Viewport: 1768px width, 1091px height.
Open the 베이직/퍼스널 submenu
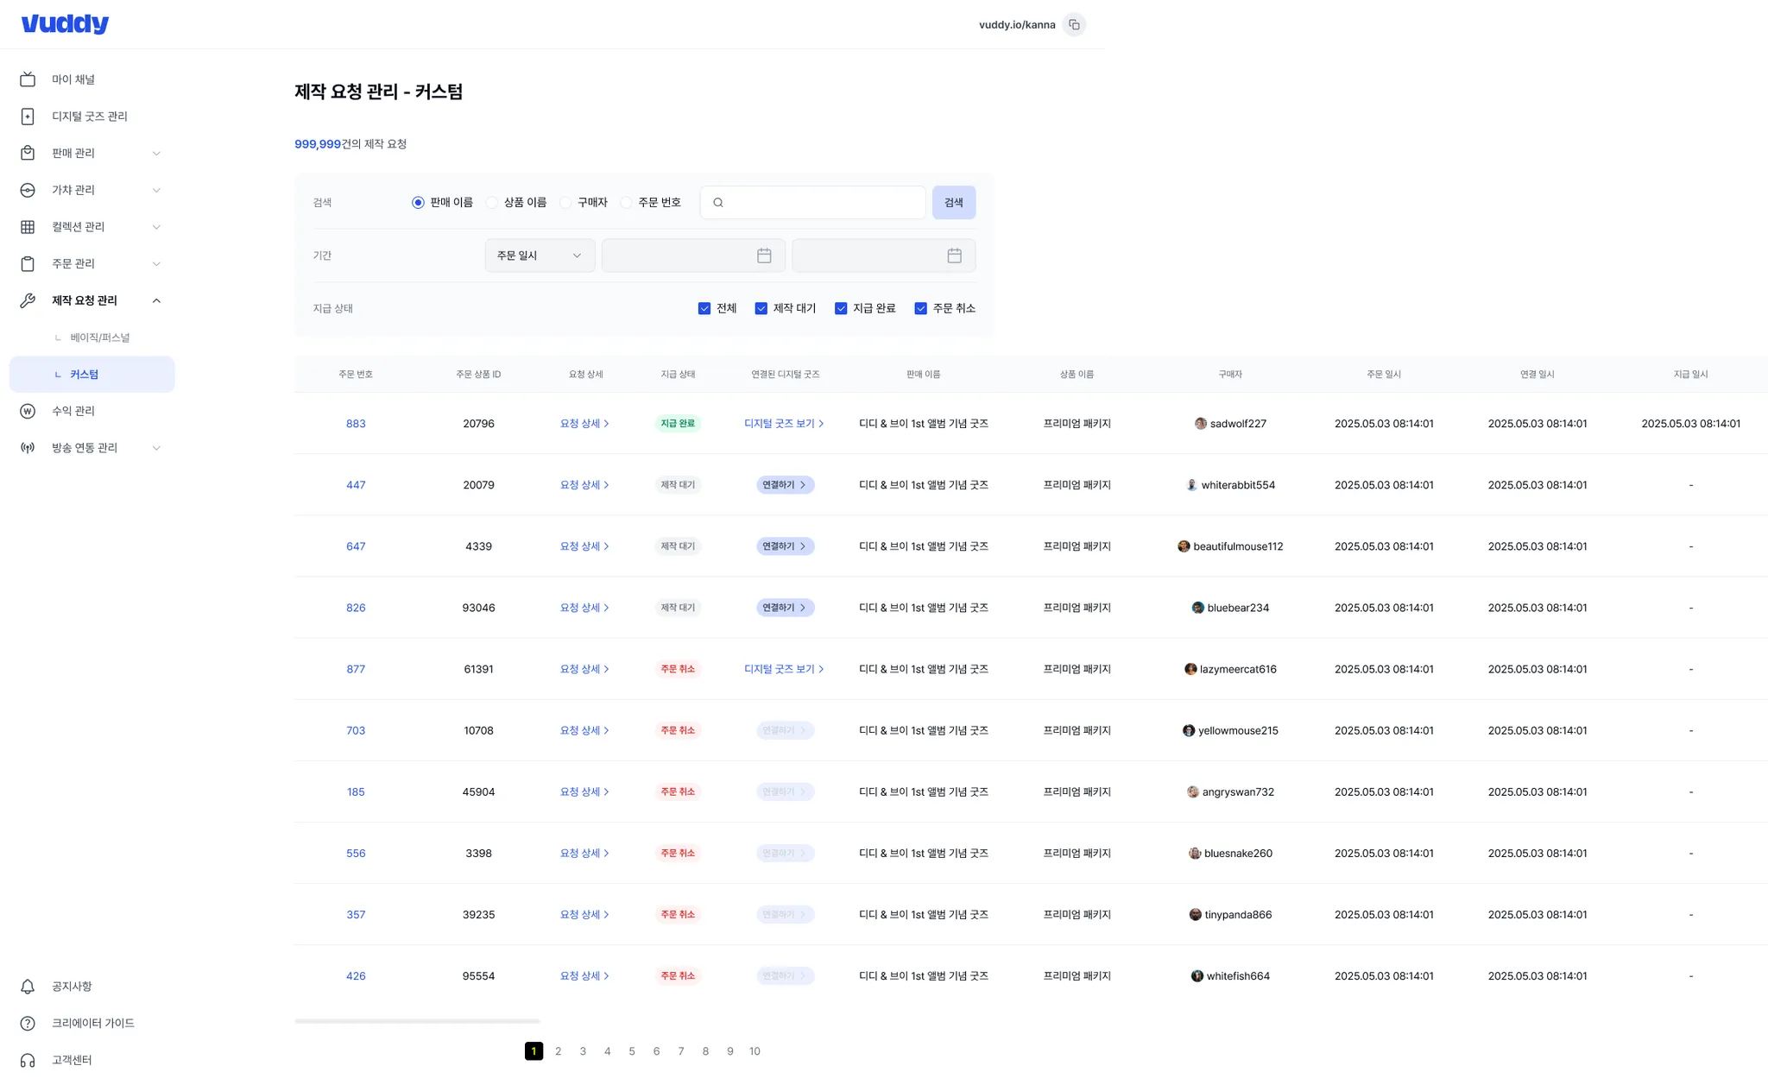point(92,337)
